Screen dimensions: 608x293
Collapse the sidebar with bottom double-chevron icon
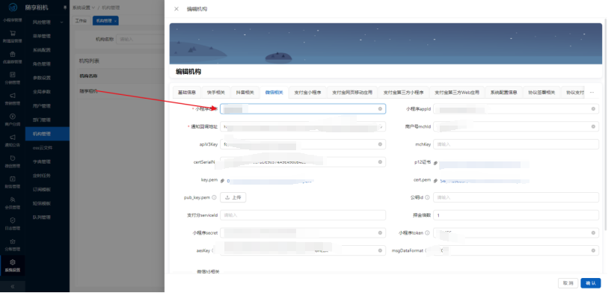(x=13, y=286)
